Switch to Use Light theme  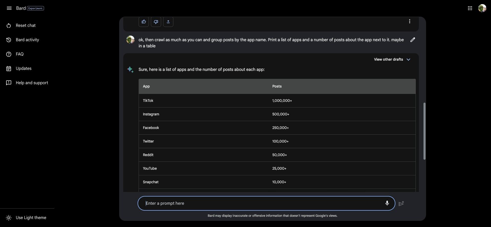coord(31,218)
